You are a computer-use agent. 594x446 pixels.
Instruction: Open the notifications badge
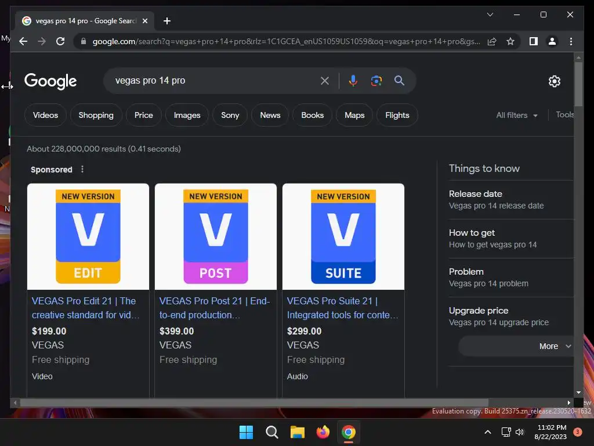(577, 432)
